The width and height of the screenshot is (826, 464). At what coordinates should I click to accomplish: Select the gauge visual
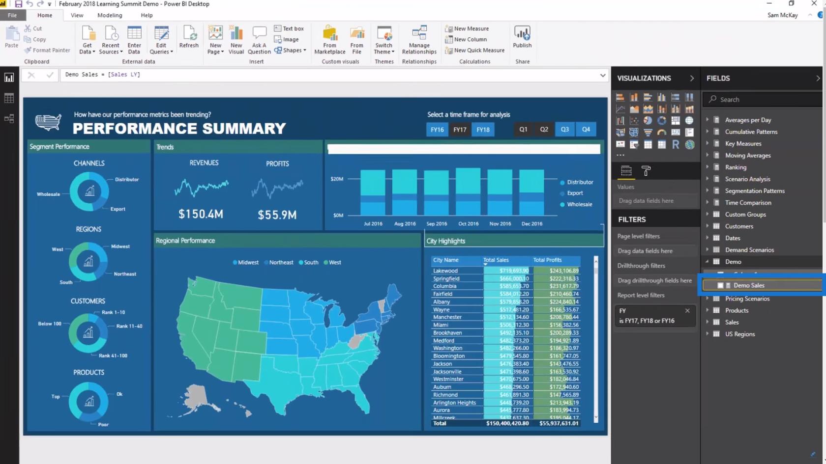(x=662, y=133)
